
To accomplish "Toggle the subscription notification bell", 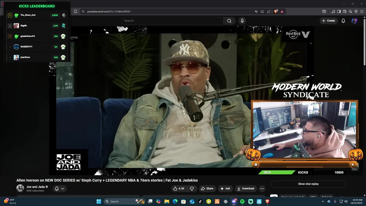I will 57,189.
